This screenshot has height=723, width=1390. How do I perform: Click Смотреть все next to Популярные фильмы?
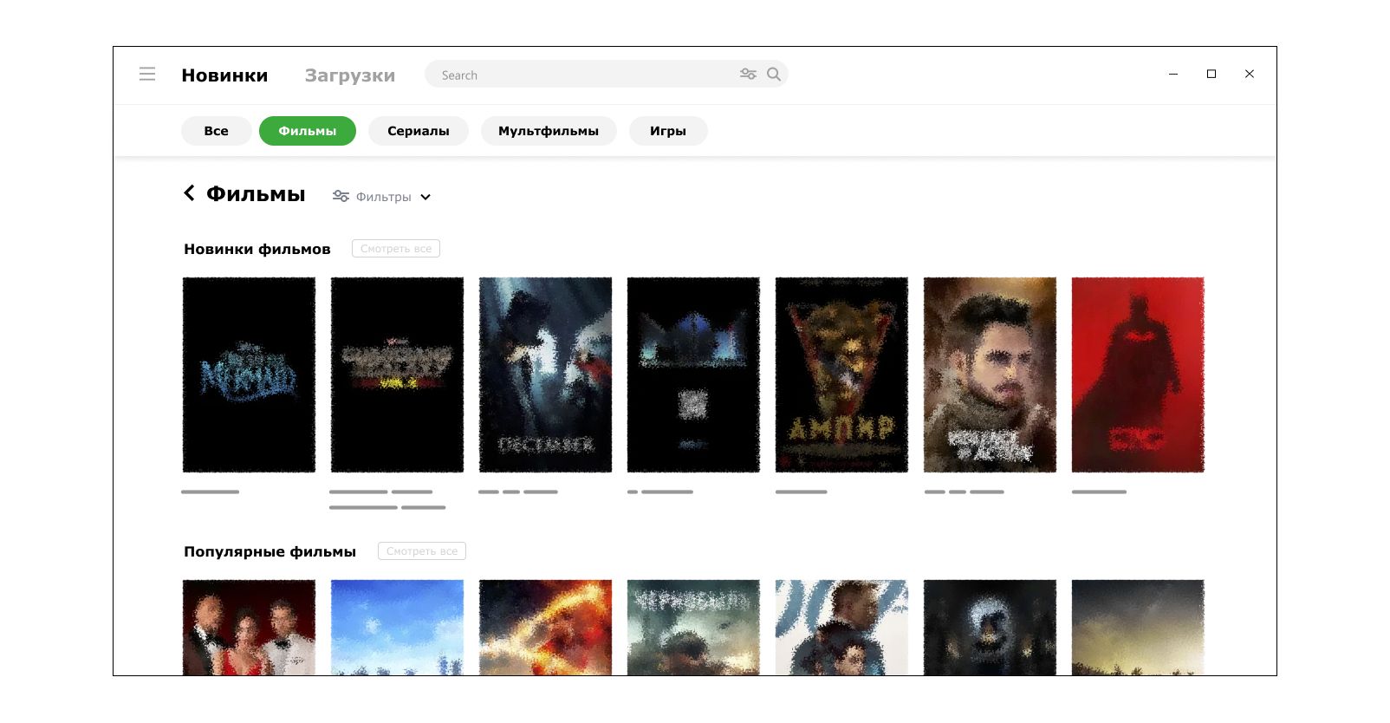point(422,551)
